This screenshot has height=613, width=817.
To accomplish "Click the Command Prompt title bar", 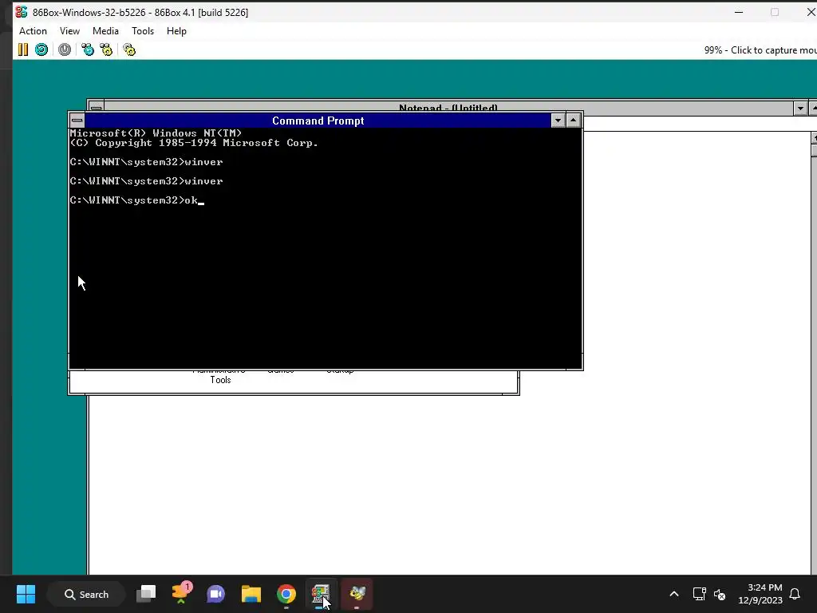I will (x=318, y=121).
